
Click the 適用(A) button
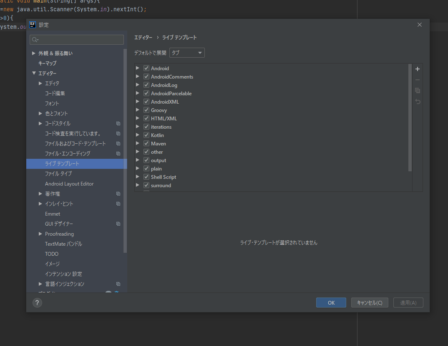408,303
